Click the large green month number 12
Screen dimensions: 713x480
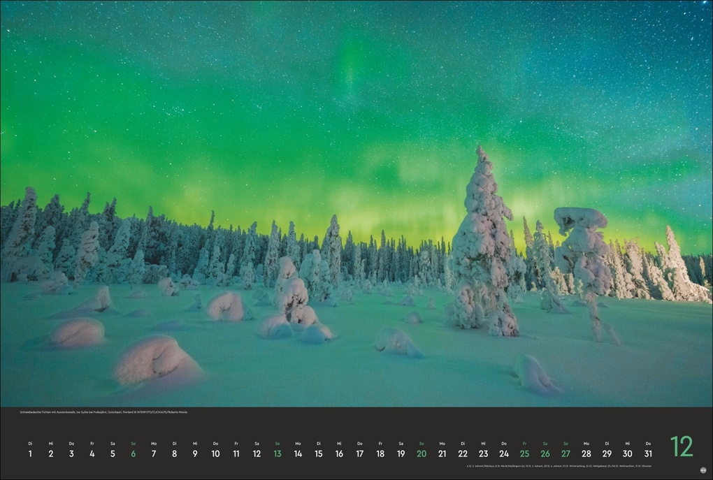point(681,446)
